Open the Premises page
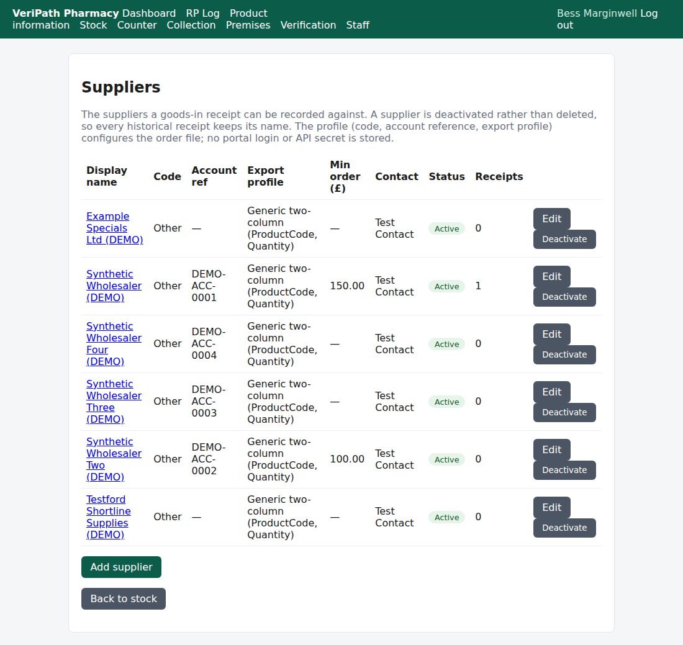 pyautogui.click(x=248, y=25)
